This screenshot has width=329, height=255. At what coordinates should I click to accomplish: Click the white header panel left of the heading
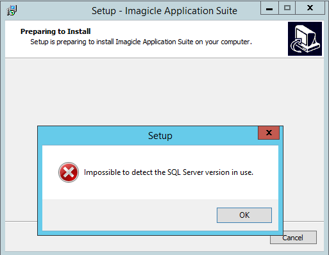tap(12, 39)
